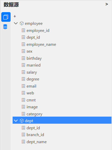This screenshot has width=112, height=150.
Task: Click the field icon next to salary
Action: pos(23,72)
